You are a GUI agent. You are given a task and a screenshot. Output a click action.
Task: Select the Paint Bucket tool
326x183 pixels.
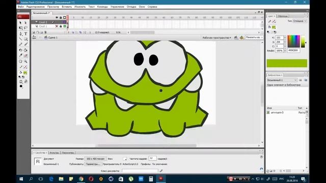pos(25,50)
